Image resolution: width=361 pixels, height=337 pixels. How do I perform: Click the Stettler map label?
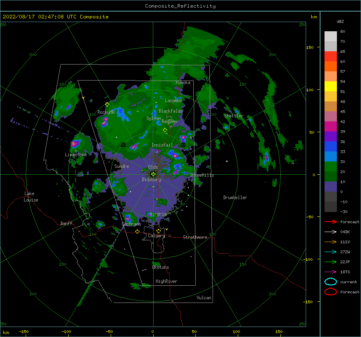tap(234, 116)
